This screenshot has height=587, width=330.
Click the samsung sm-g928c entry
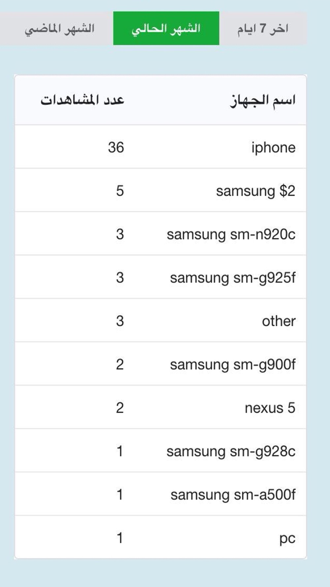231,451
